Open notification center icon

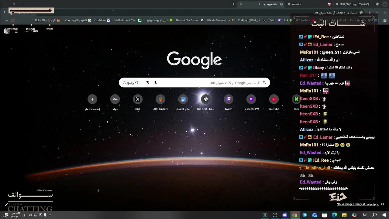click(6, 215)
